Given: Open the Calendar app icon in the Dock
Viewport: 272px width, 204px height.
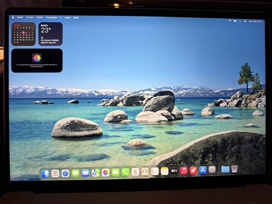Looking at the screenshot, I should point(135,172).
